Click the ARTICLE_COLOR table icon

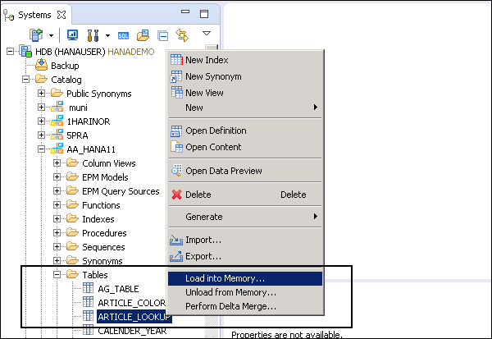pos(89,302)
